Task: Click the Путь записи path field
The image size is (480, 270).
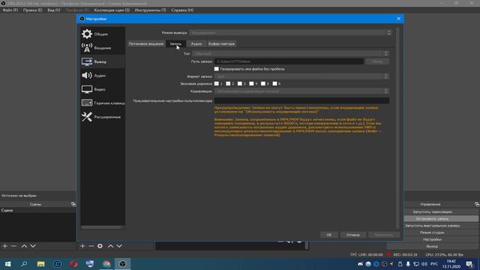Action: tap(289, 61)
